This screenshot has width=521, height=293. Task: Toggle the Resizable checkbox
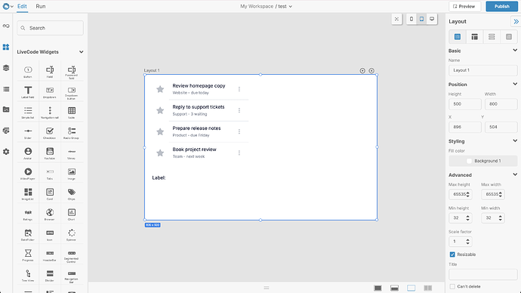coord(452,254)
